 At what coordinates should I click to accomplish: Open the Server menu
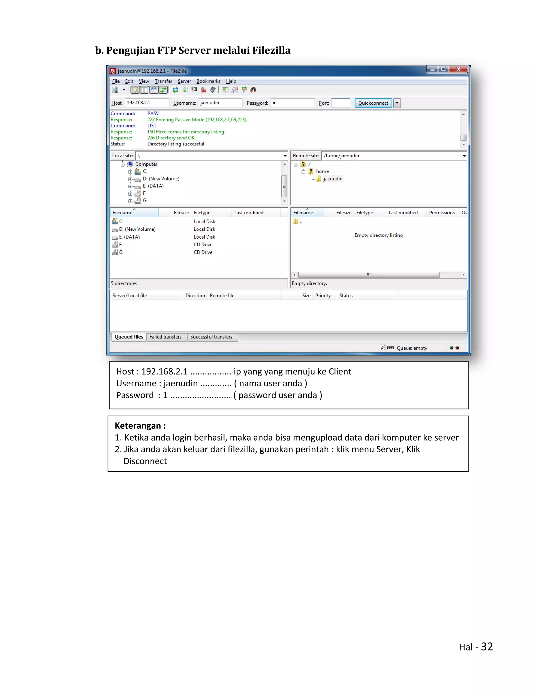point(184,81)
